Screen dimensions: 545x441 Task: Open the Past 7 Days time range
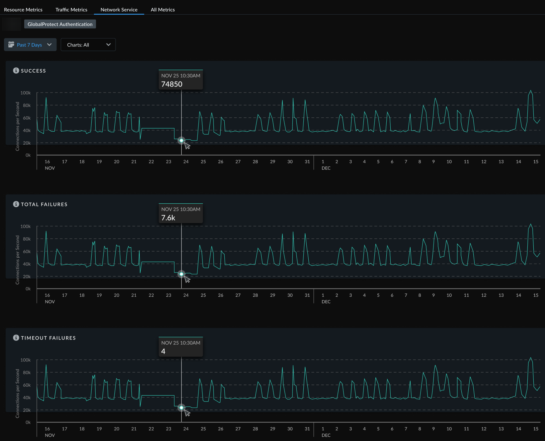click(30, 45)
